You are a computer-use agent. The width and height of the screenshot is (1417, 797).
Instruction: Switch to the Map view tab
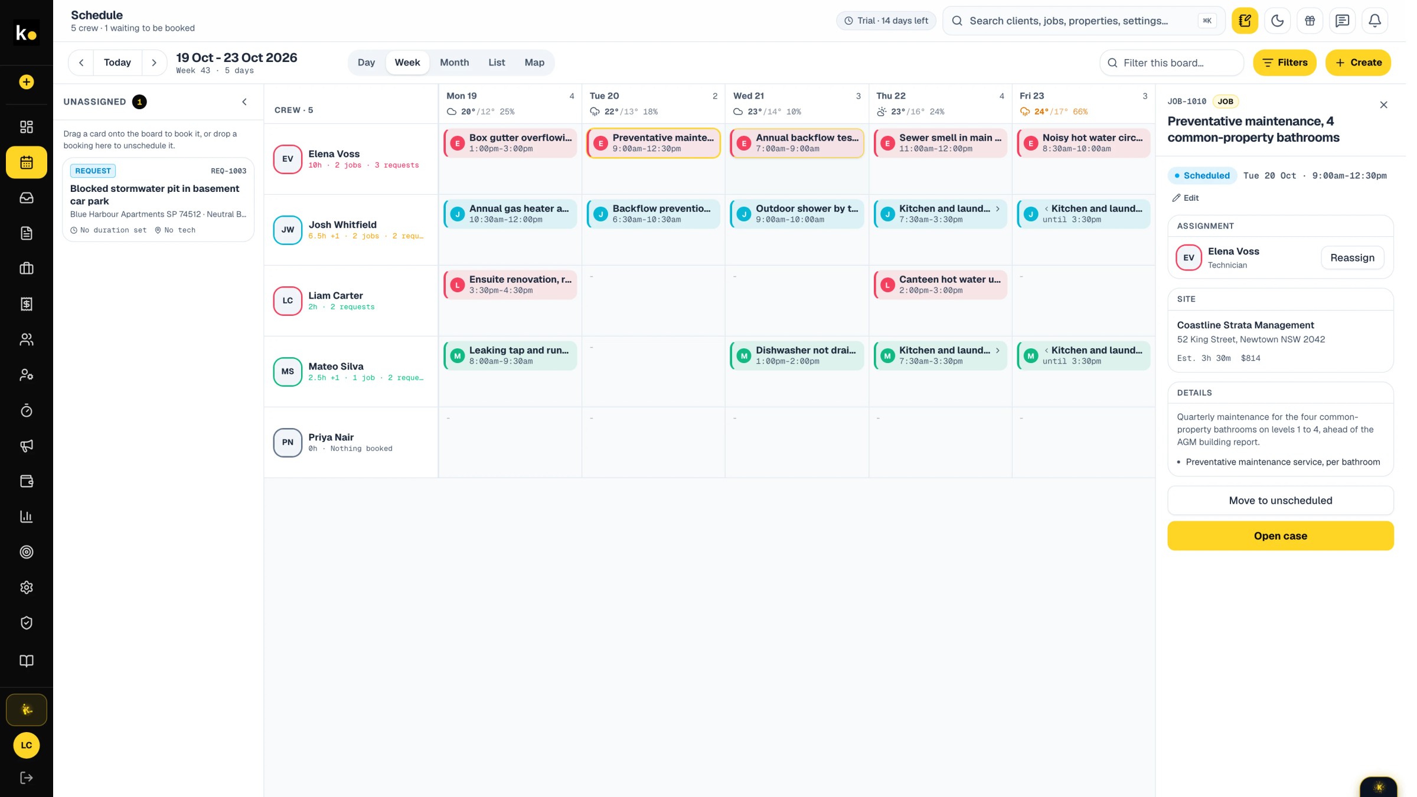534,63
